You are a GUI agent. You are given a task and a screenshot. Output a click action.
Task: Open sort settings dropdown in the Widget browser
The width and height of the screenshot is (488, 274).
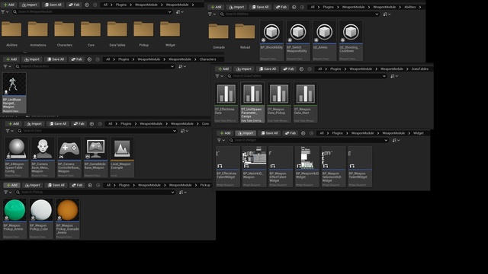click(x=396, y=140)
